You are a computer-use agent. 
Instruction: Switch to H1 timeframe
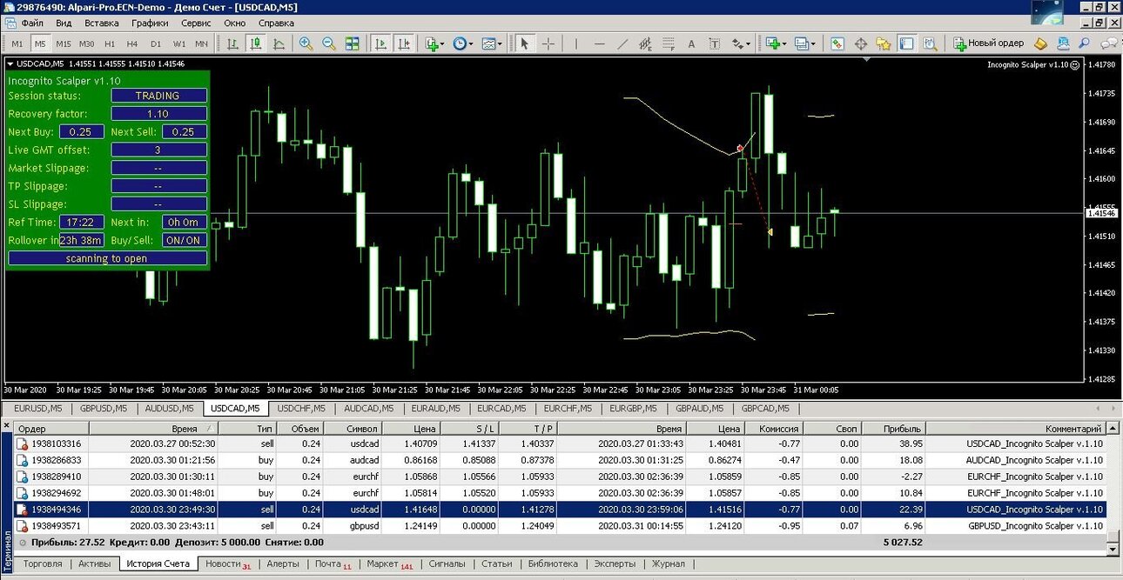110,43
